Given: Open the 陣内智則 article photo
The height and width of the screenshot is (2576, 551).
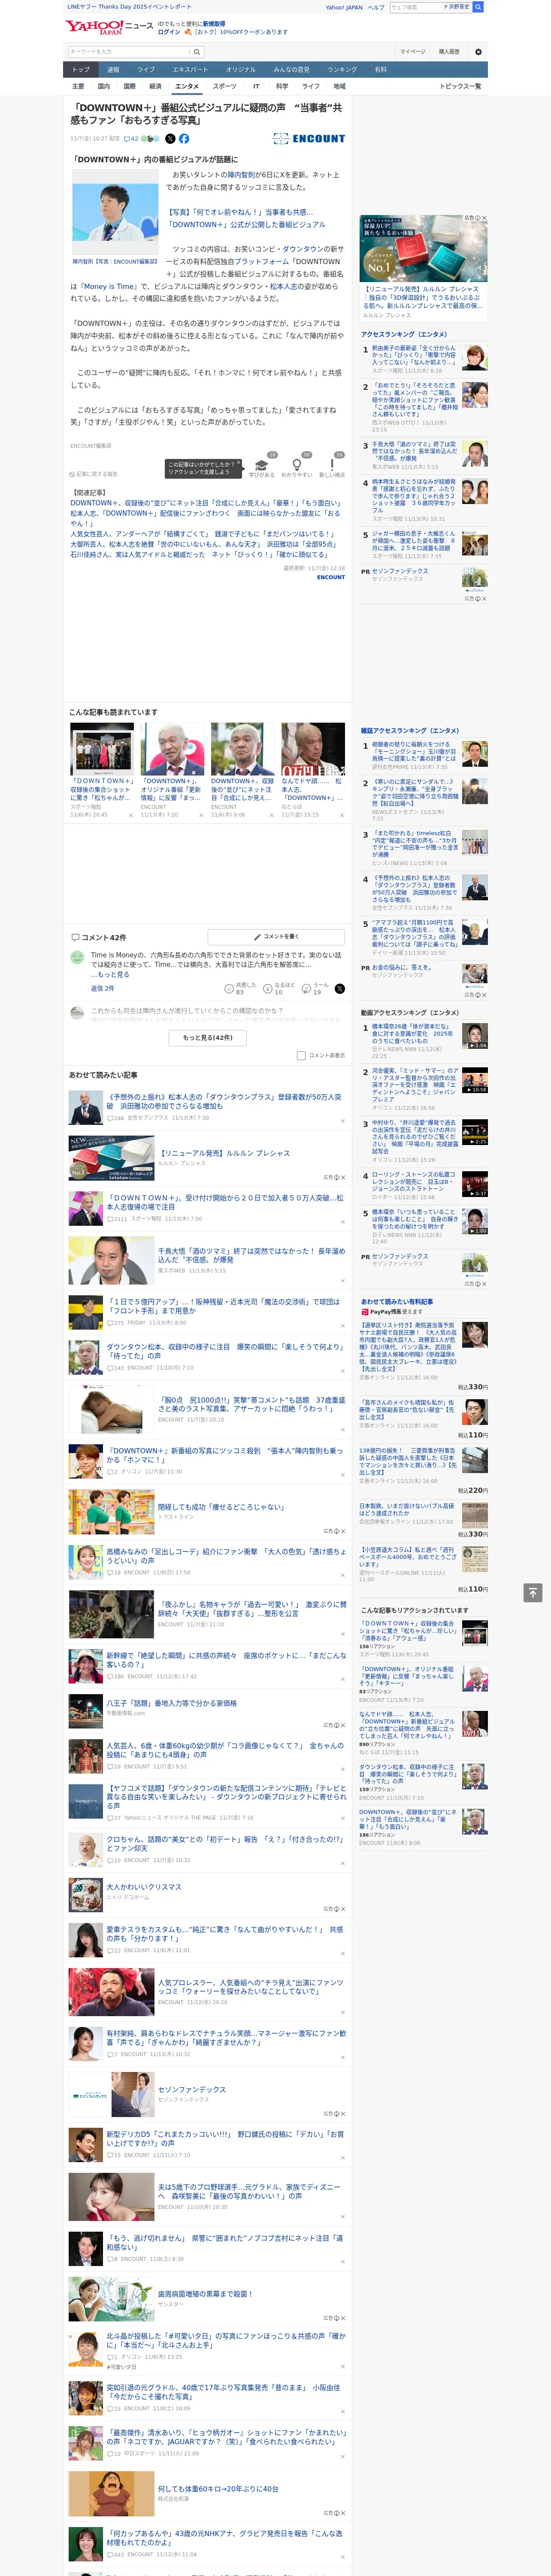Looking at the screenshot, I should coord(115,212).
